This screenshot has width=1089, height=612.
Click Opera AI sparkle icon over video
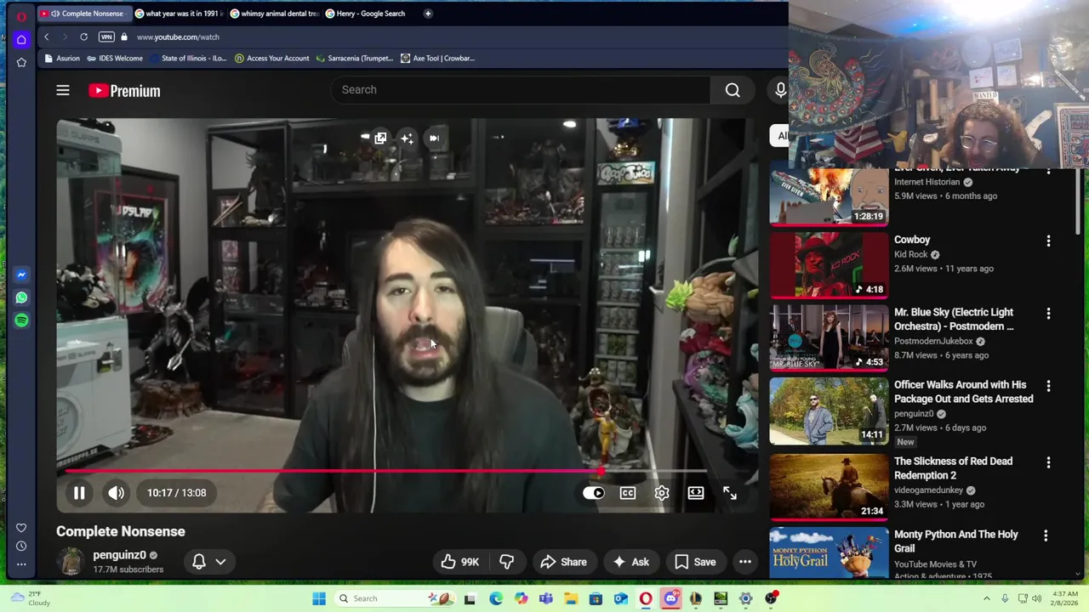pos(407,138)
